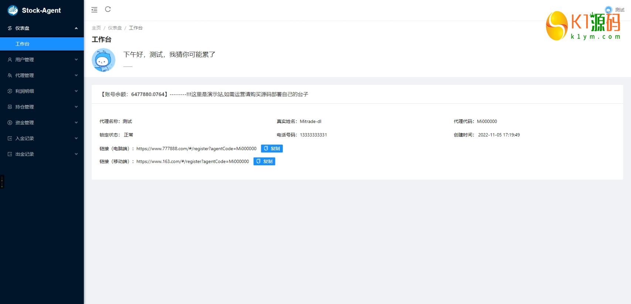Collapse the 仪表盘 menu chevron
631x304 pixels.
click(x=76, y=28)
